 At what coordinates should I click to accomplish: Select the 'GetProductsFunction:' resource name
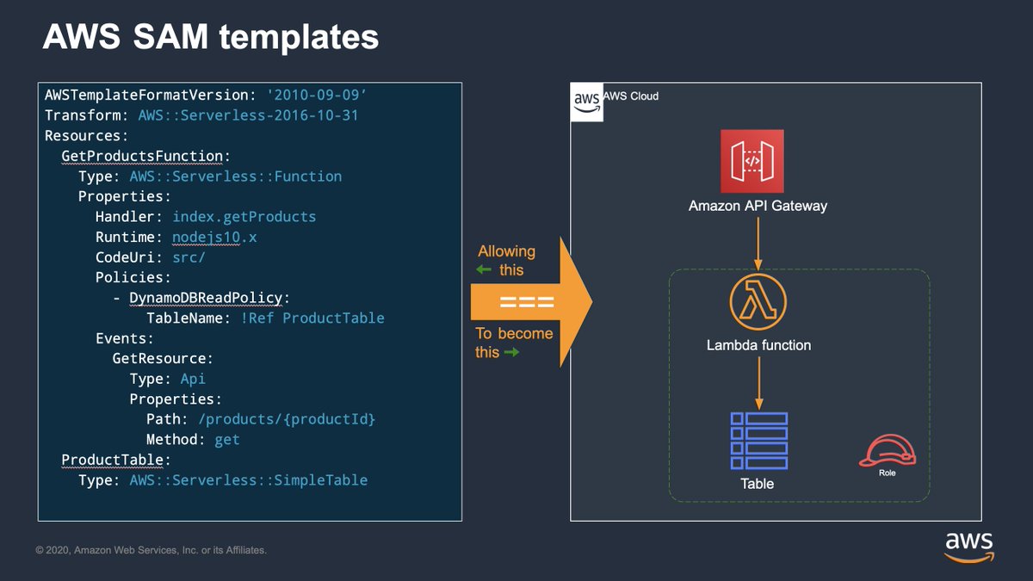[145, 157]
